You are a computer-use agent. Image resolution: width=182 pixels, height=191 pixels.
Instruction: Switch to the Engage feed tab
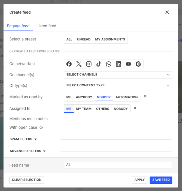coord(18,26)
